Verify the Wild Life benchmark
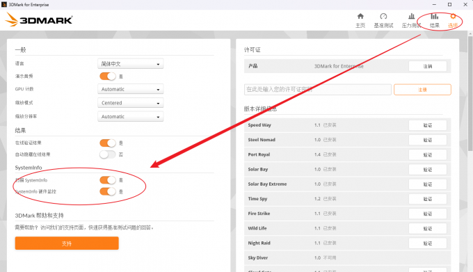Image resolution: width=473 pixels, height=272 pixels. 428,229
